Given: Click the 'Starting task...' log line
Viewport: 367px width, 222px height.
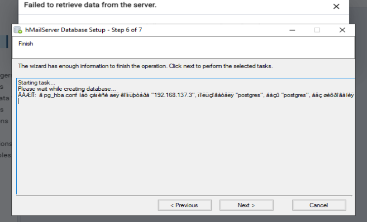Looking at the screenshot, I should click(37, 82).
